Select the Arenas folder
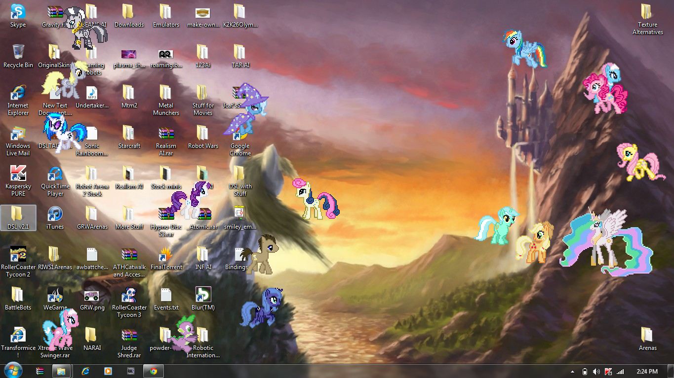This screenshot has width=674, height=378. click(x=647, y=339)
